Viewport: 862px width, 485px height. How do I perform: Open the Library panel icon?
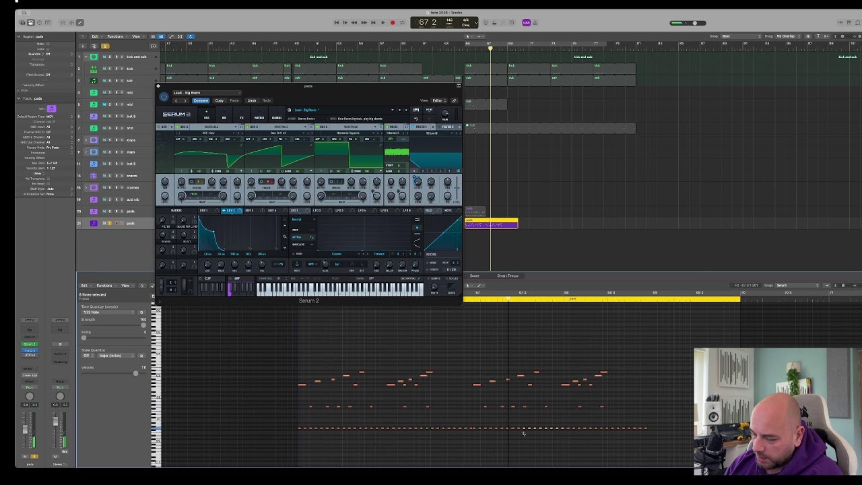pyautogui.click(x=22, y=22)
